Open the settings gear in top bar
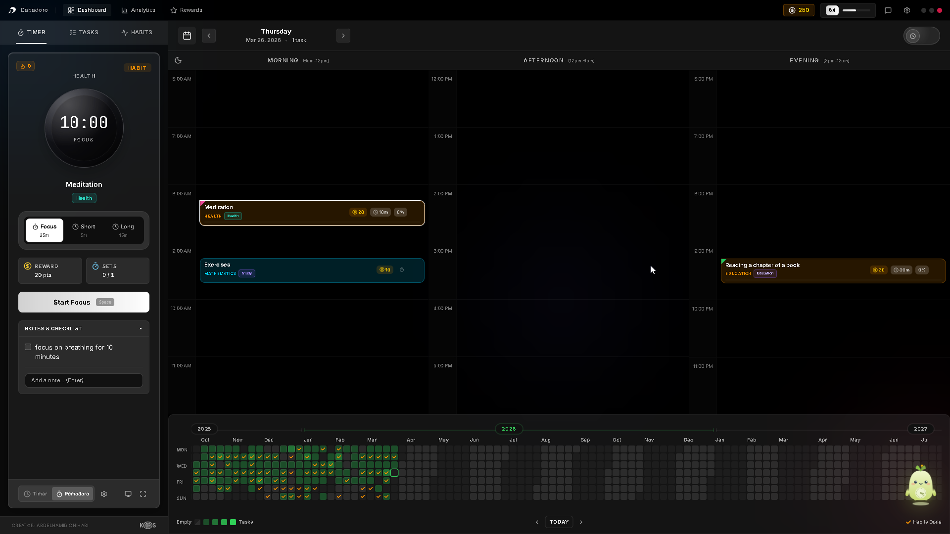950x534 pixels. pyautogui.click(x=906, y=10)
